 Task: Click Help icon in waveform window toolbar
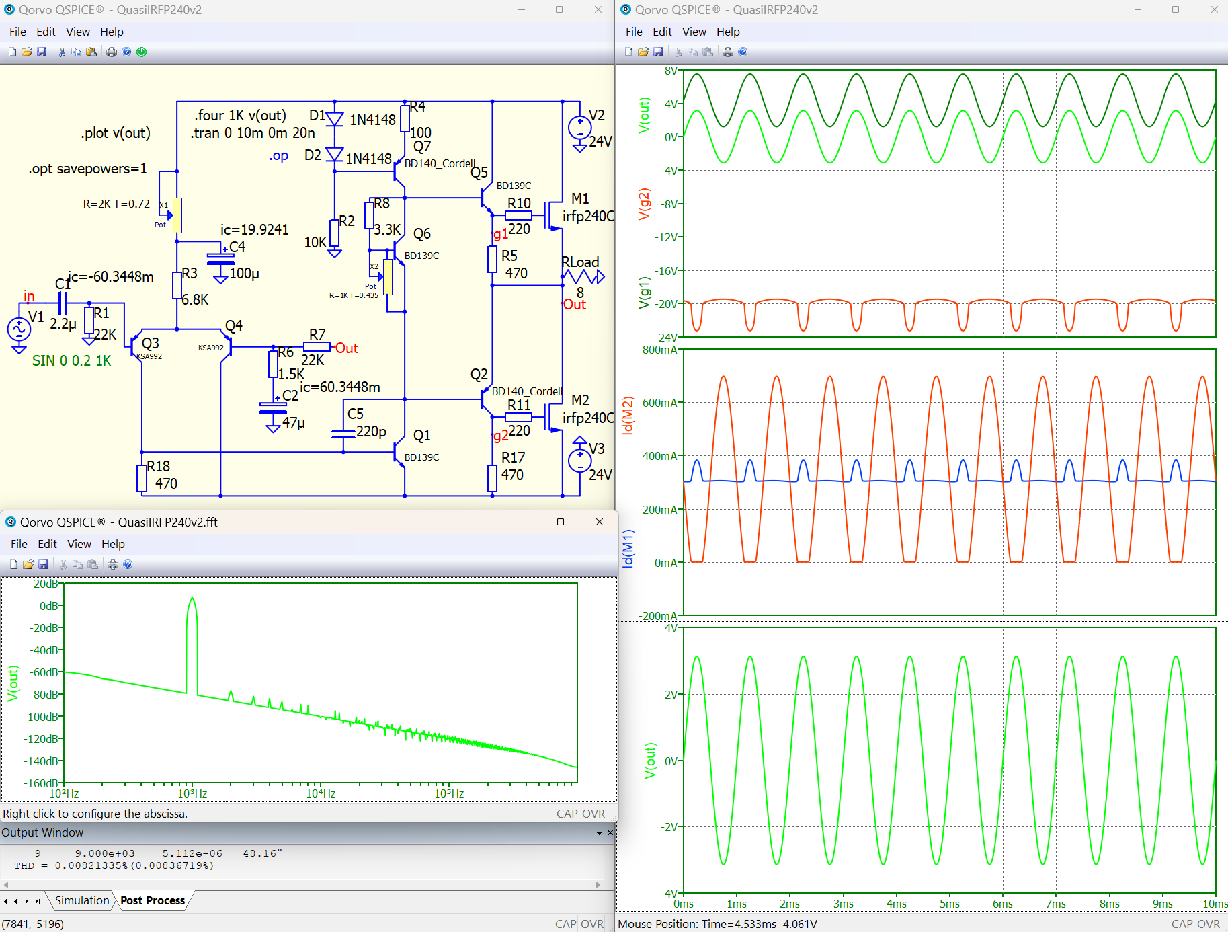coord(743,52)
